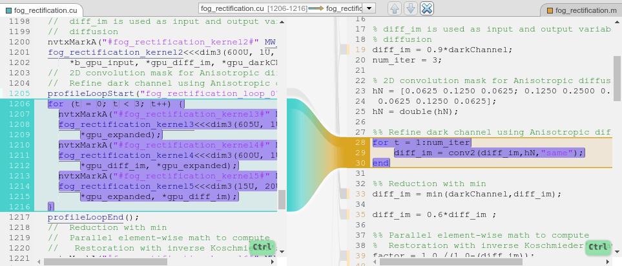Click '%% Reduction with min' on line 32
Viewport: 622px width, 266px height.
click(x=429, y=184)
